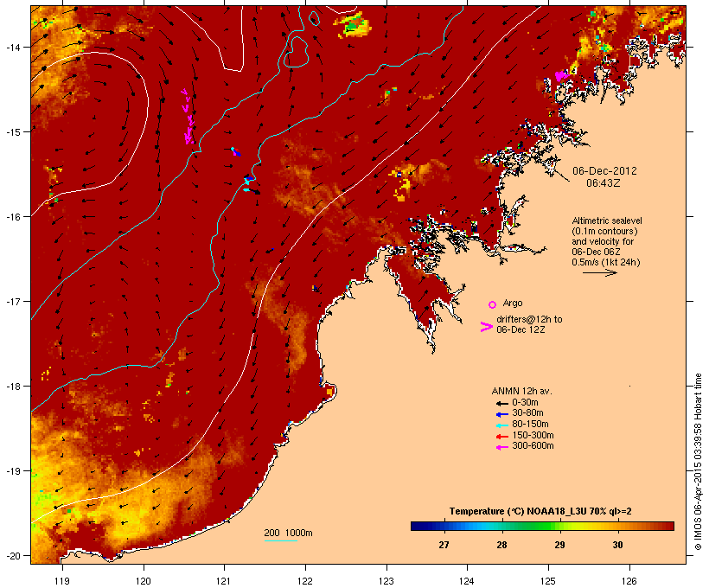Screen dimensions: 709x588
Task: Click the blue 30-80m legend arrow
Action: pos(501,414)
